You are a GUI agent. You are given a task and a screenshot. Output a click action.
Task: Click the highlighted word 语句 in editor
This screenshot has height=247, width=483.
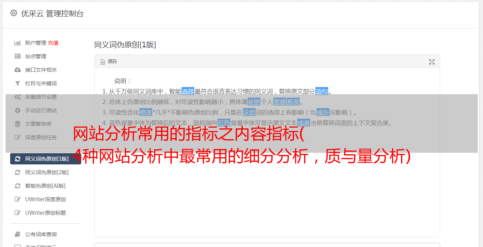tap(322, 91)
